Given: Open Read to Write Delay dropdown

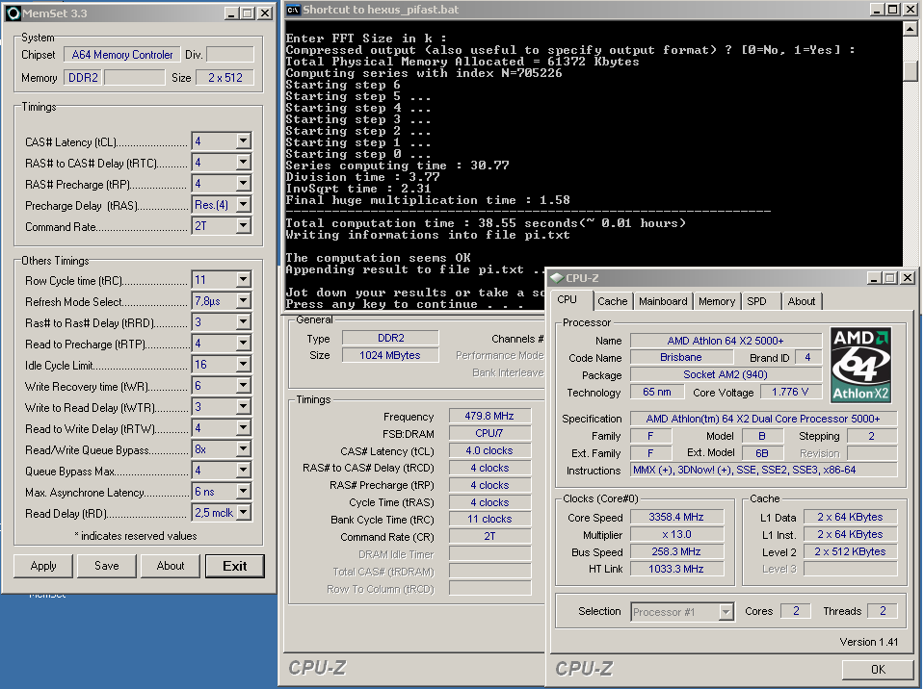Looking at the screenshot, I should click(244, 428).
